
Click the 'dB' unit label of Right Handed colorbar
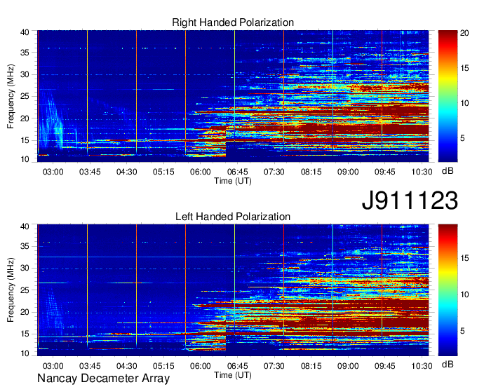click(x=448, y=171)
